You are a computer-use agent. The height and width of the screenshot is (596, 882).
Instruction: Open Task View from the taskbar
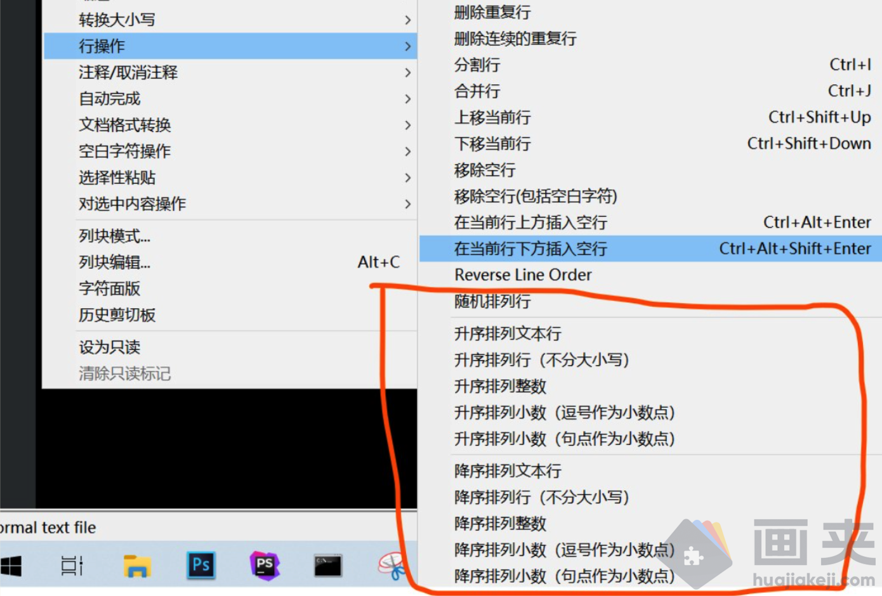point(72,564)
